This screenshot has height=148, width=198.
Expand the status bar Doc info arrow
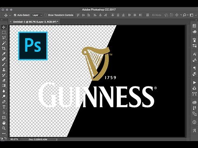click(x=57, y=139)
